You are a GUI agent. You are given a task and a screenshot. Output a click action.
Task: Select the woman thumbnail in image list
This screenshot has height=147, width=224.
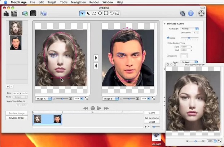16,28
